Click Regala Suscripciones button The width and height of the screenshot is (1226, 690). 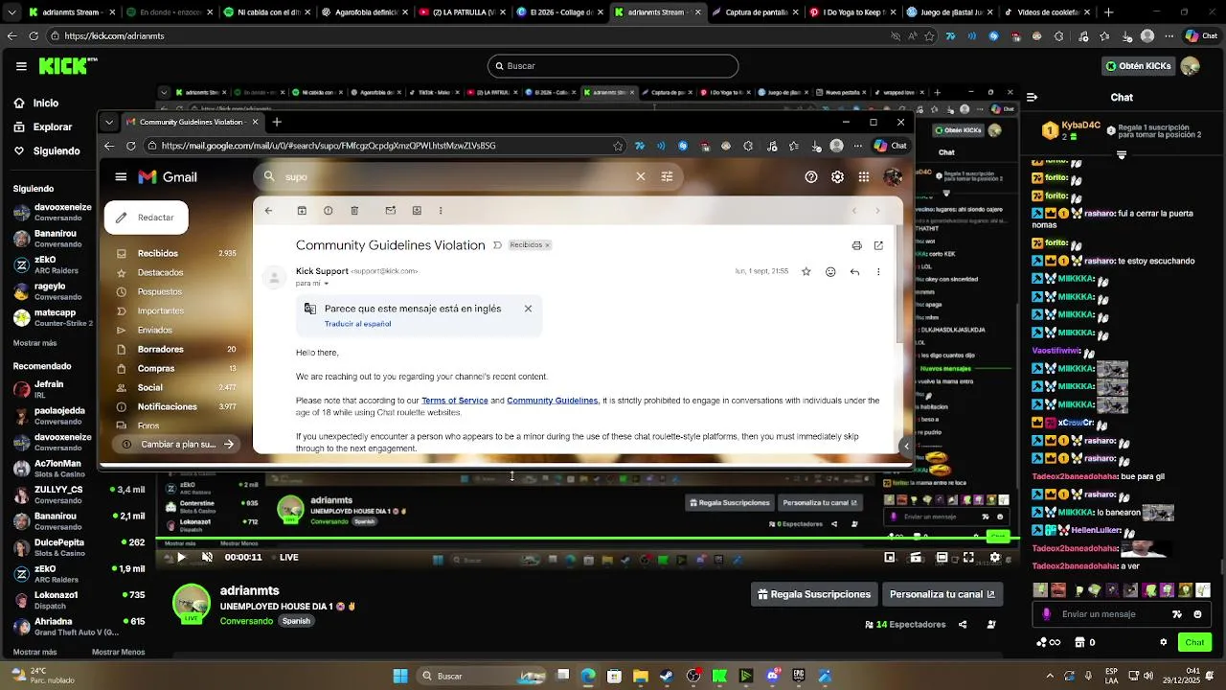814,594
